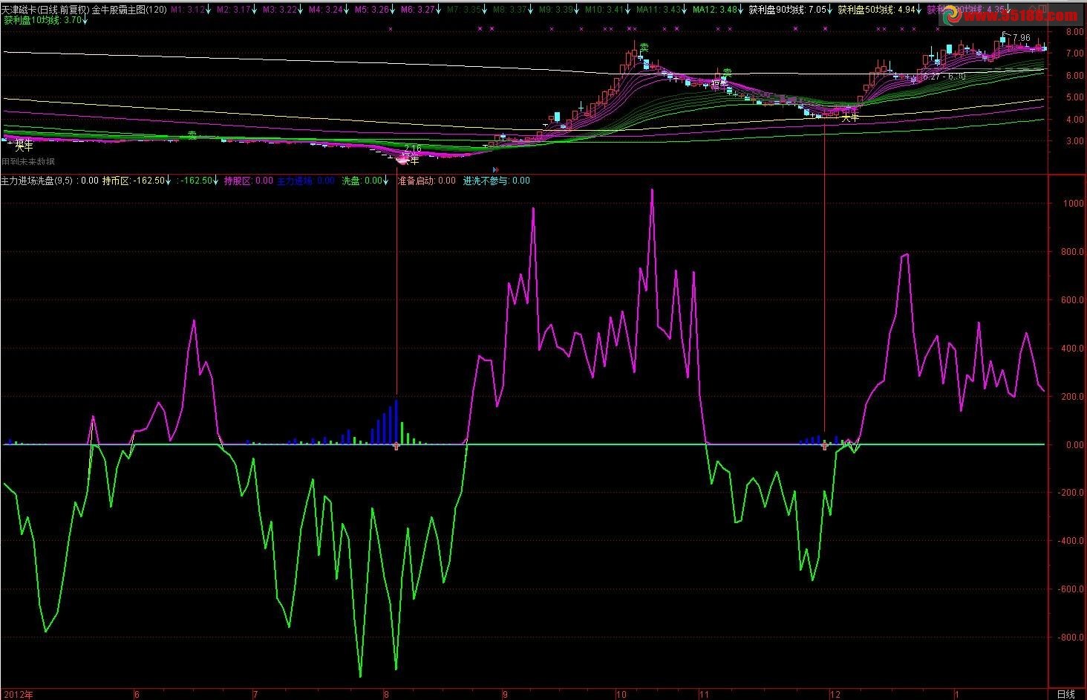Click the 用到未来数据 warning text
Viewport: 1087px width, 700px height.
[28, 162]
